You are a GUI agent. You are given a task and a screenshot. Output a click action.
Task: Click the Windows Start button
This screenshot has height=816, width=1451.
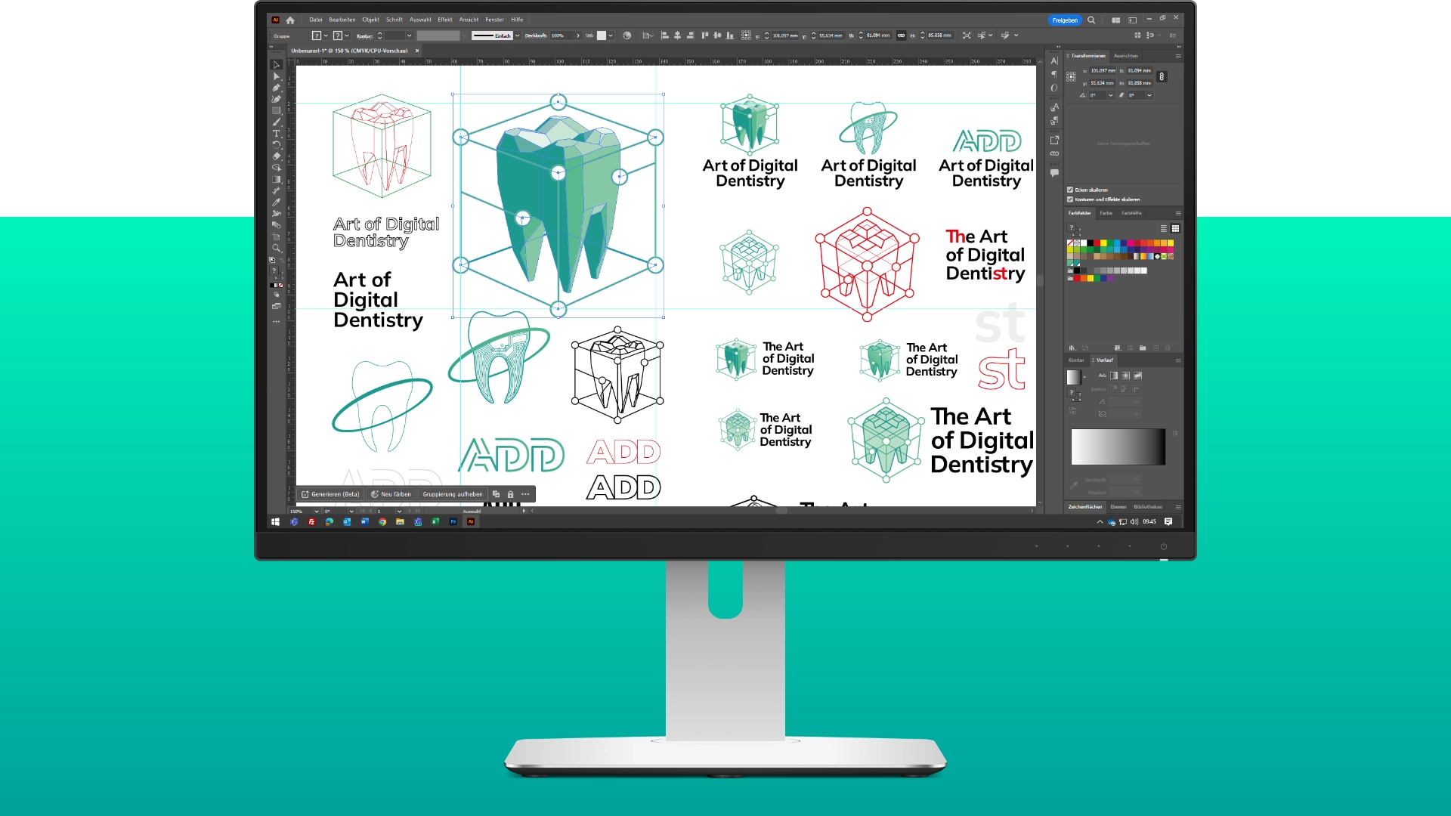[x=276, y=521]
